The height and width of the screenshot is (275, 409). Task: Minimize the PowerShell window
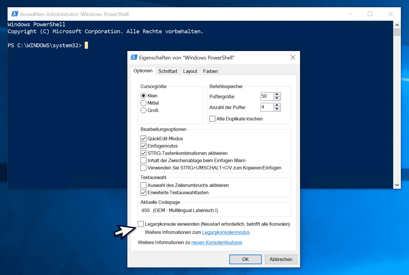(350, 14)
